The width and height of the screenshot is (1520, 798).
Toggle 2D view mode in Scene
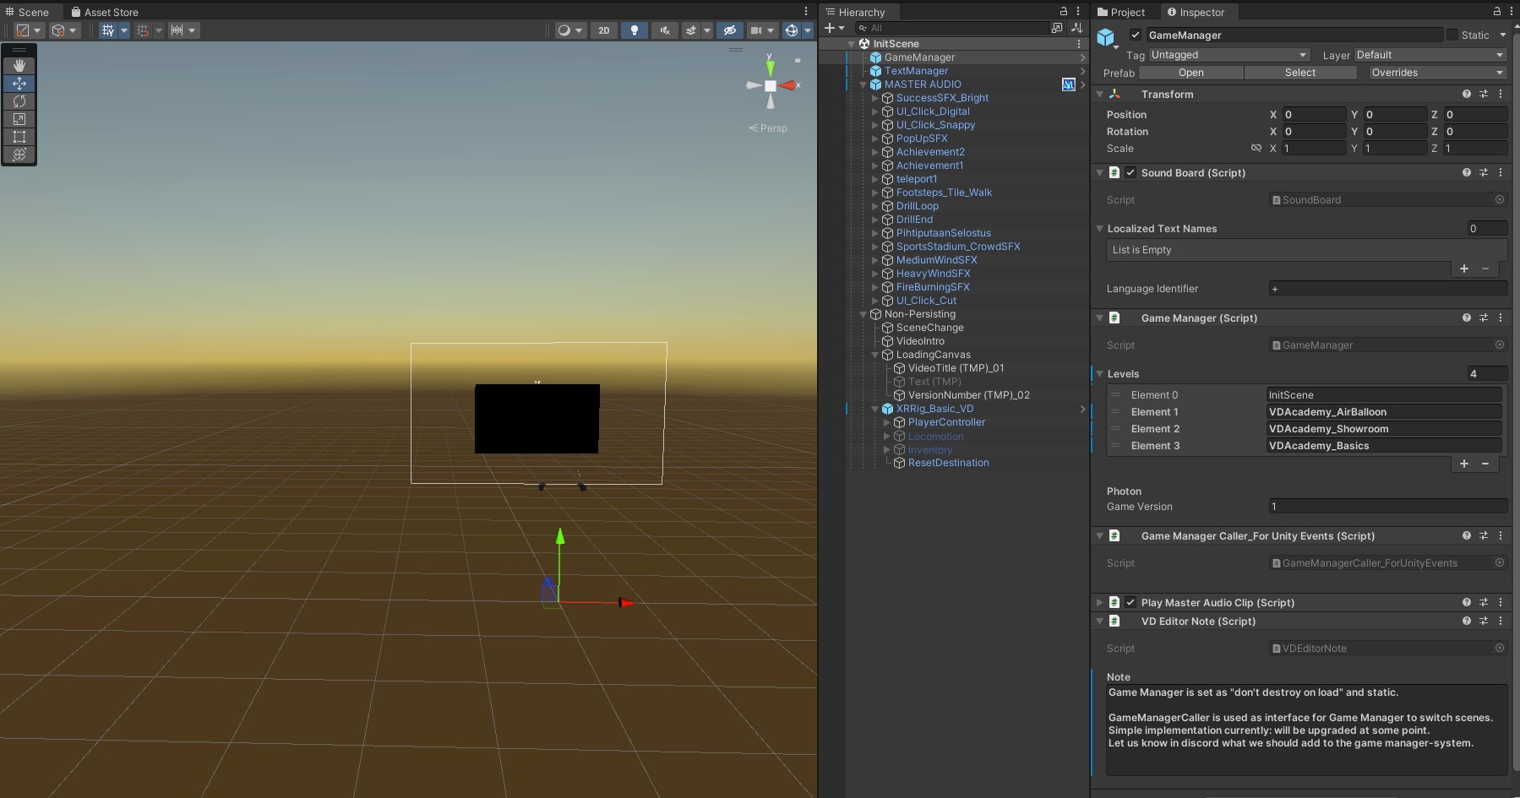click(x=603, y=30)
